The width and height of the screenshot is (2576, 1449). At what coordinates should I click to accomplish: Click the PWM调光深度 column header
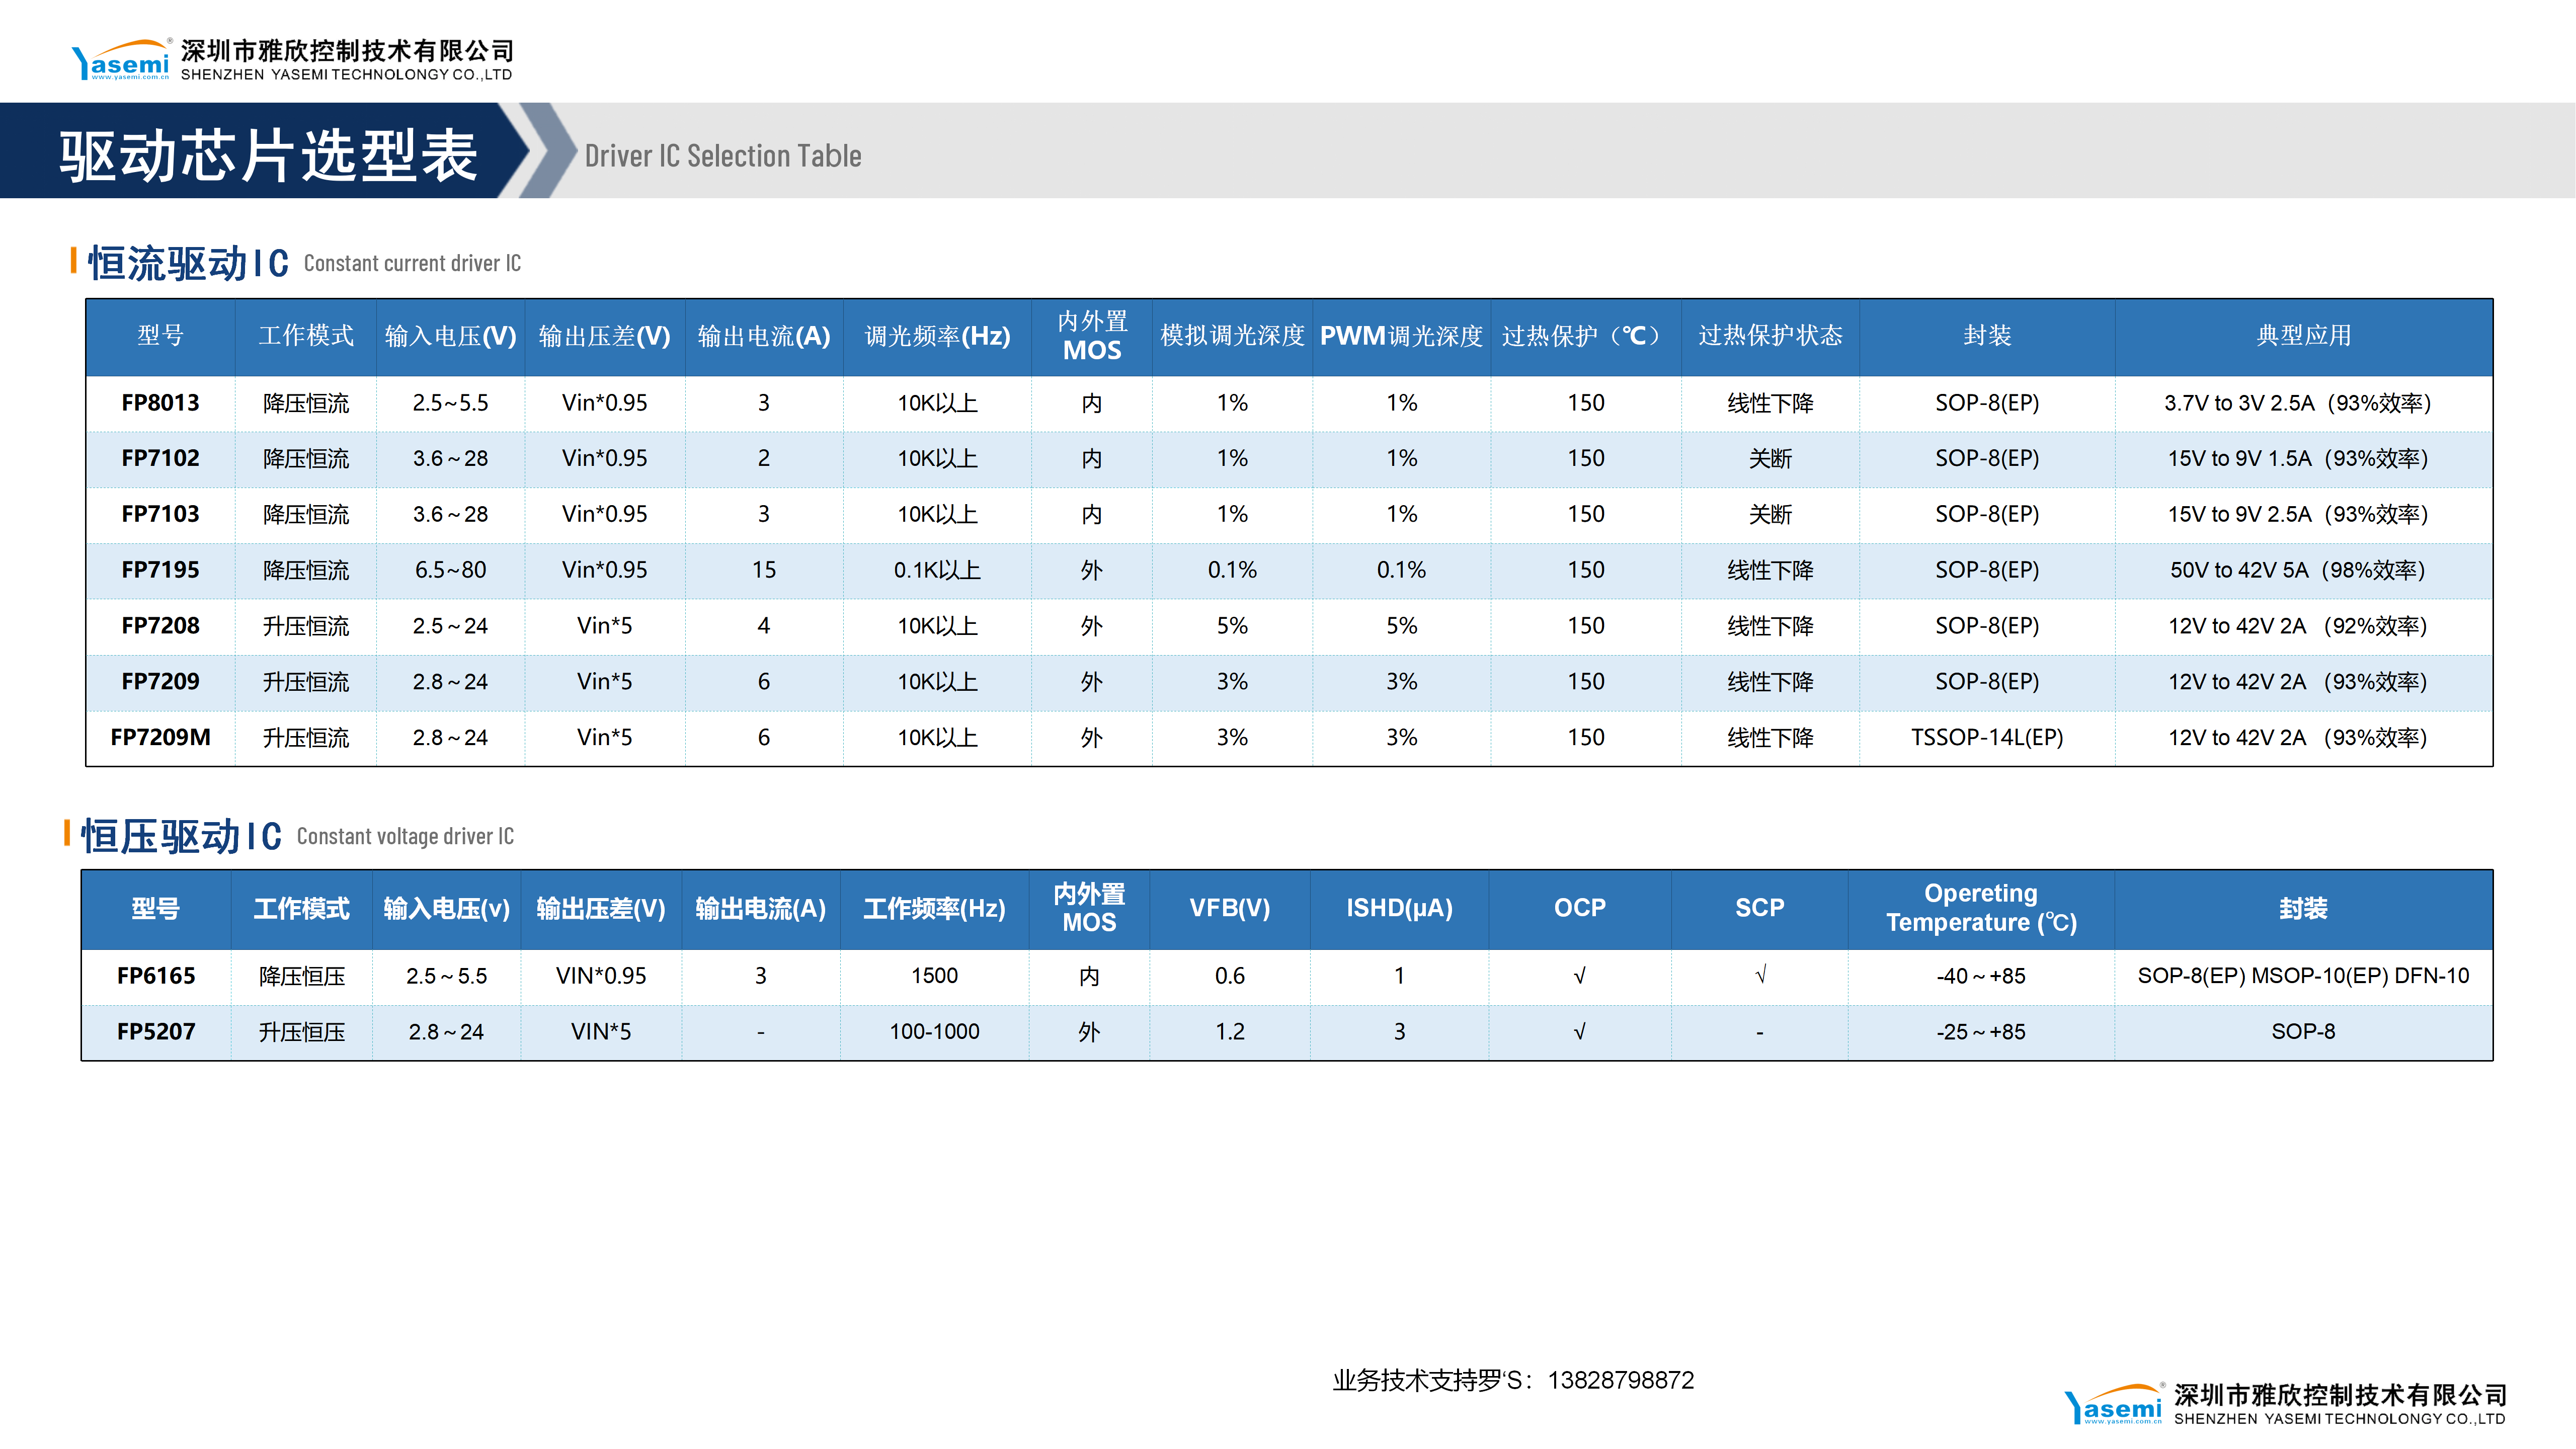pos(1401,336)
